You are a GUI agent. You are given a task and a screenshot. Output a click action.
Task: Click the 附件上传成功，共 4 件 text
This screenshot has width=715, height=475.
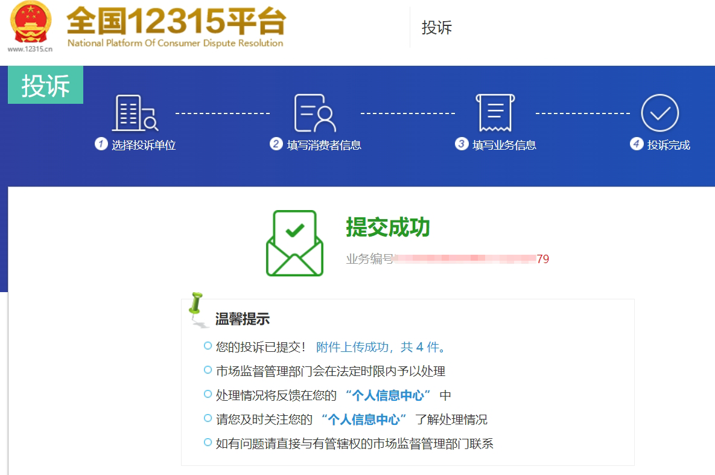tap(381, 347)
